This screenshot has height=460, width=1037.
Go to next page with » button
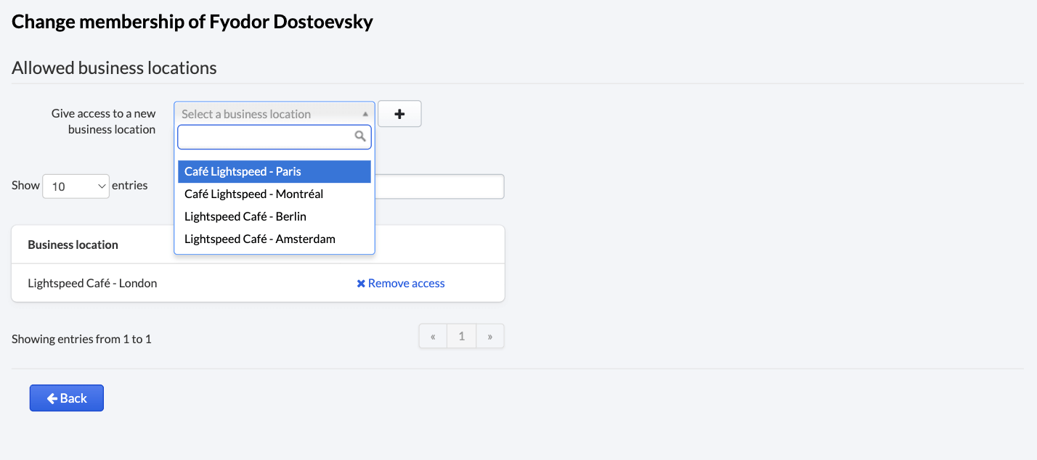[490, 337]
